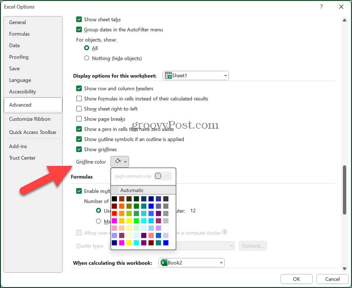The image size is (352, 288).
Task: Toggle the Show sheet tabs checkbox
Action: point(79,19)
